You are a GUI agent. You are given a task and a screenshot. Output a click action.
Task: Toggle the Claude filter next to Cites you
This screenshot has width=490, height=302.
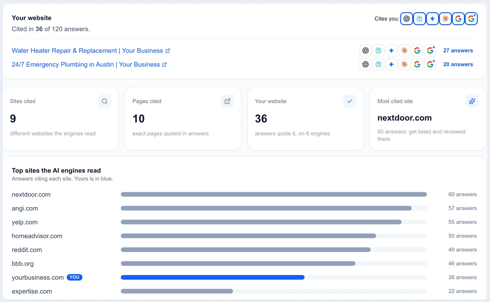[x=446, y=19]
